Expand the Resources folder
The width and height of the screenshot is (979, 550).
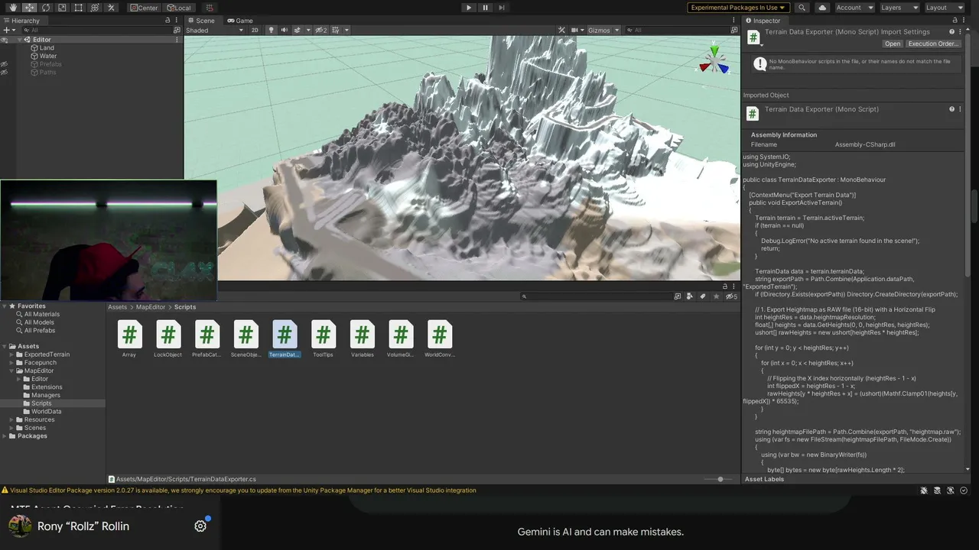coord(11,419)
